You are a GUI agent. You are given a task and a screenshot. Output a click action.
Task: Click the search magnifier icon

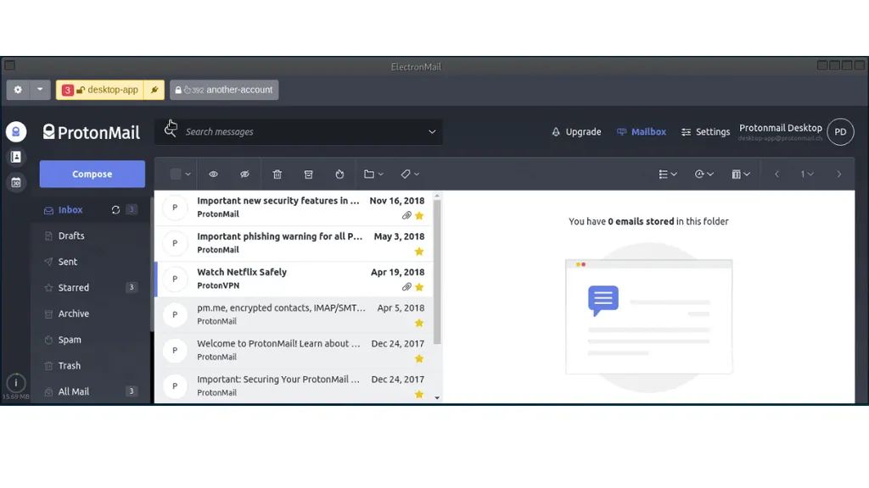click(x=170, y=130)
